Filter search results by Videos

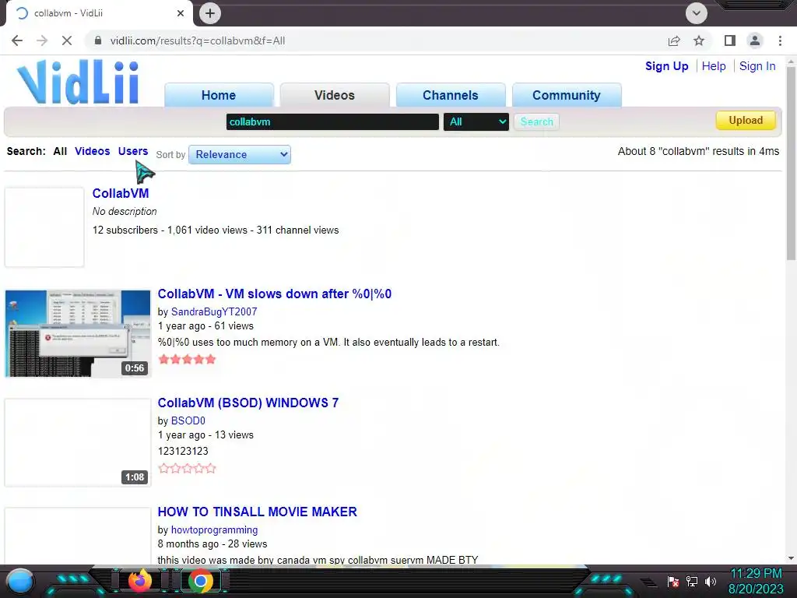pos(92,151)
